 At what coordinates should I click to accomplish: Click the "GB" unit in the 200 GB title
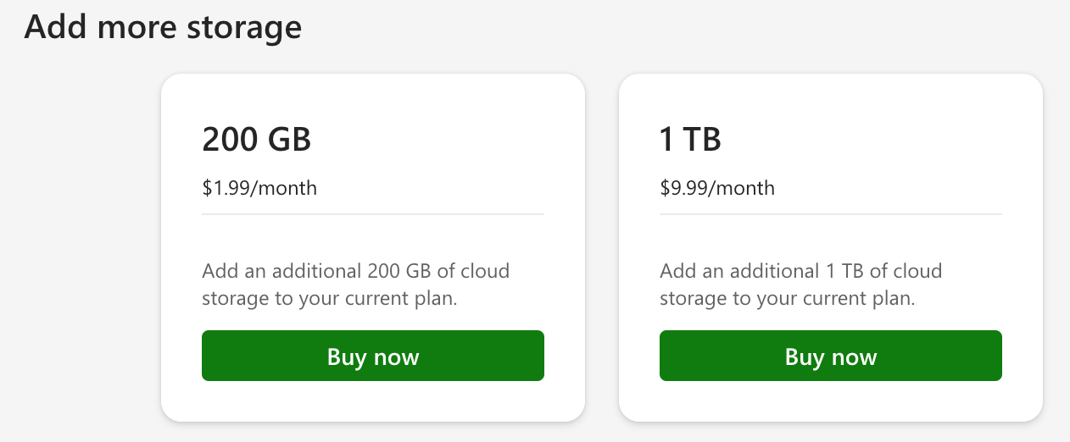(x=289, y=139)
